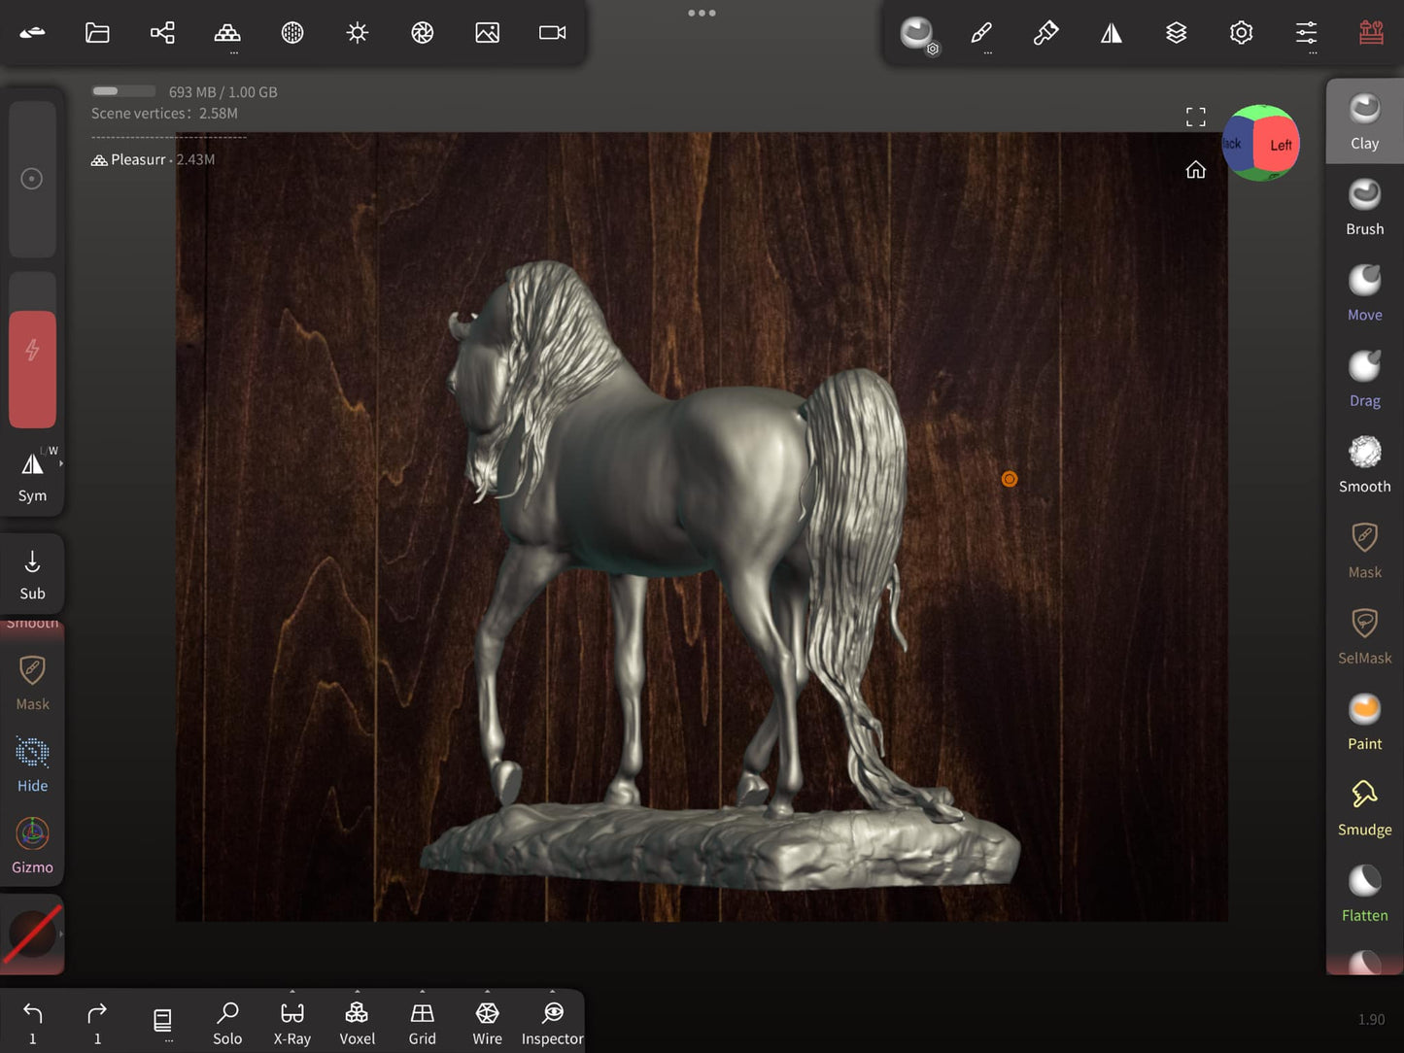This screenshot has width=1404, height=1053.
Task: Open the Background image menu
Action: click(x=487, y=33)
